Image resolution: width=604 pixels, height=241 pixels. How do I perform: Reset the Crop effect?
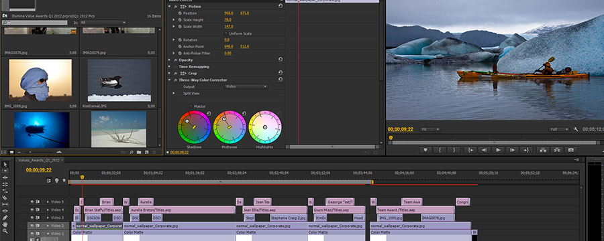(280, 73)
